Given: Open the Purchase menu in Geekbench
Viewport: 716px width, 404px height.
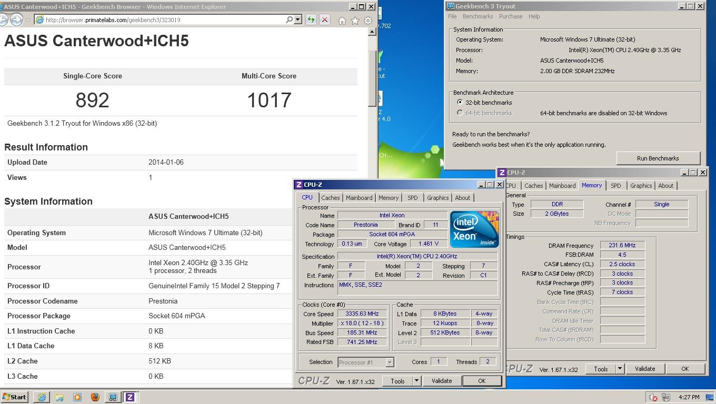Looking at the screenshot, I should [511, 16].
